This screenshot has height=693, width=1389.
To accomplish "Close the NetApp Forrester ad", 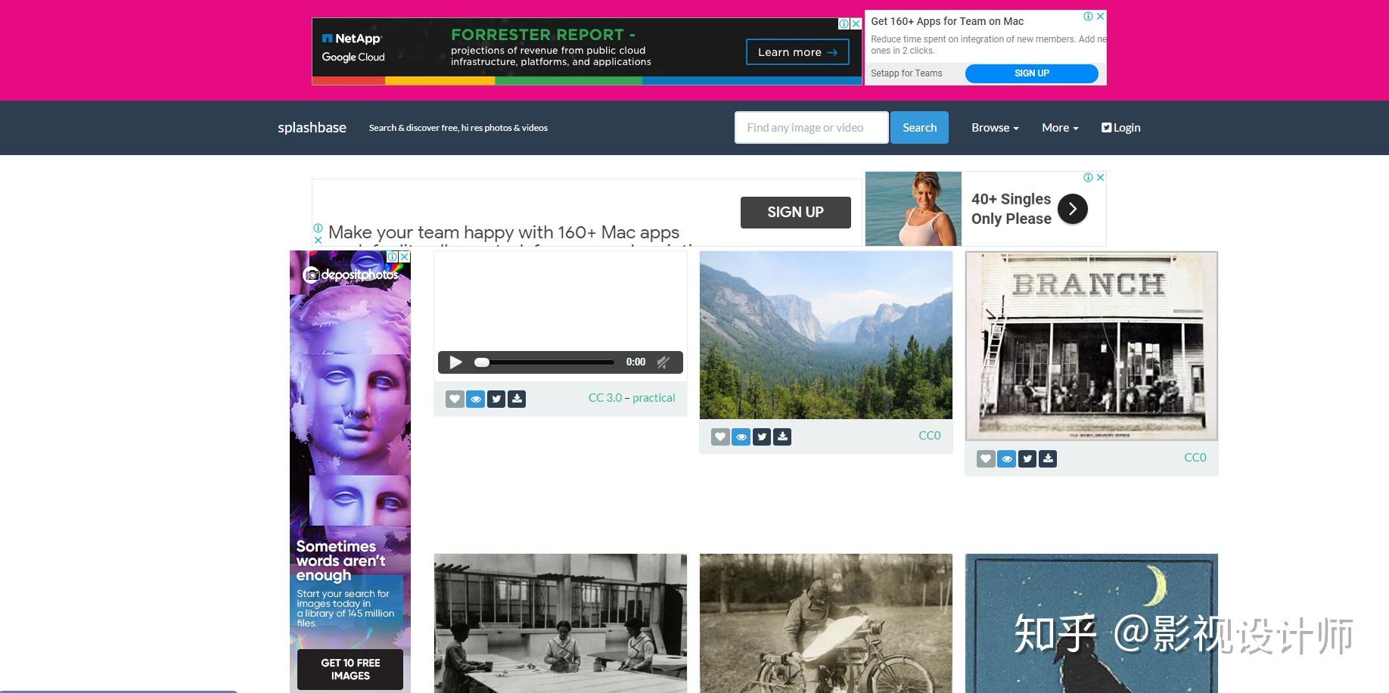I will (x=856, y=24).
